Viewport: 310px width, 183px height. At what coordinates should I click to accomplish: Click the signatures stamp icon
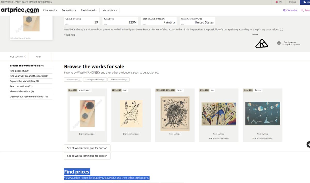coord(279,43)
